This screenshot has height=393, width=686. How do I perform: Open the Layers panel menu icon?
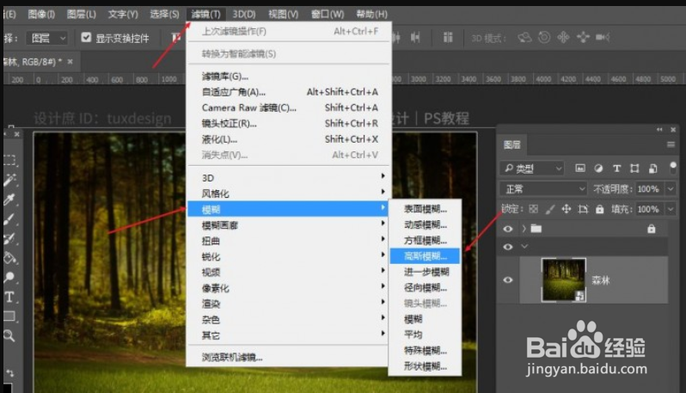(671, 144)
